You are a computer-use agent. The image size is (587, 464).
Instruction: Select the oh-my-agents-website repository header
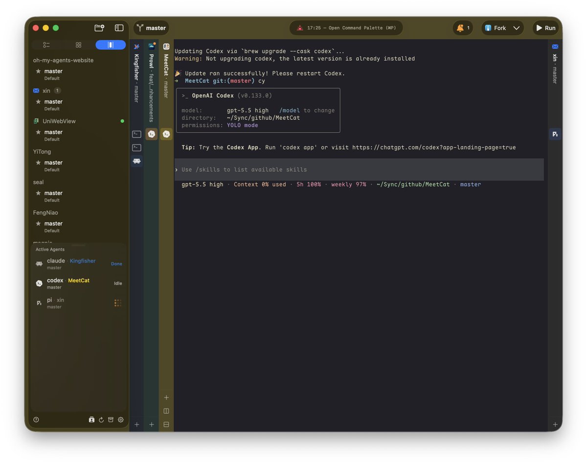click(63, 60)
